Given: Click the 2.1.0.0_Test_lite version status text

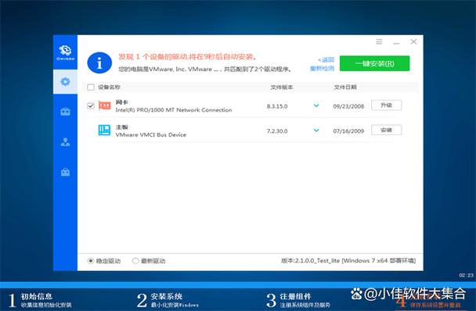Looking at the screenshot, I should pos(348,261).
